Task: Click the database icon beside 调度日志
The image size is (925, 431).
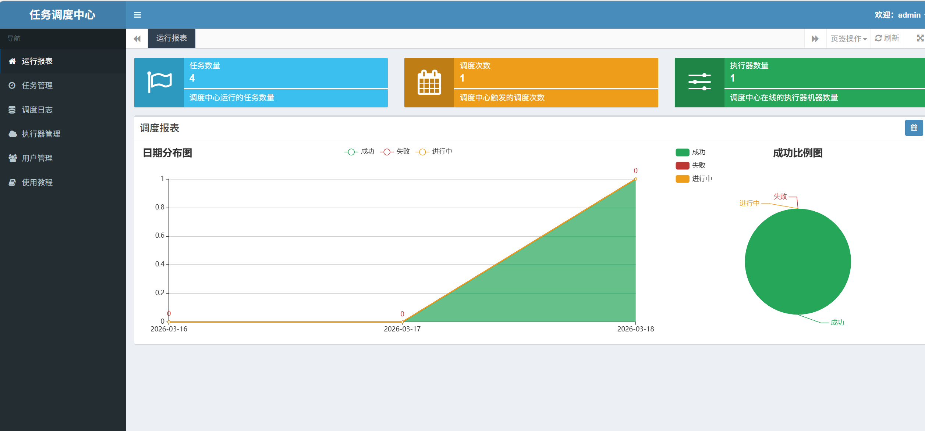Action: [x=12, y=109]
